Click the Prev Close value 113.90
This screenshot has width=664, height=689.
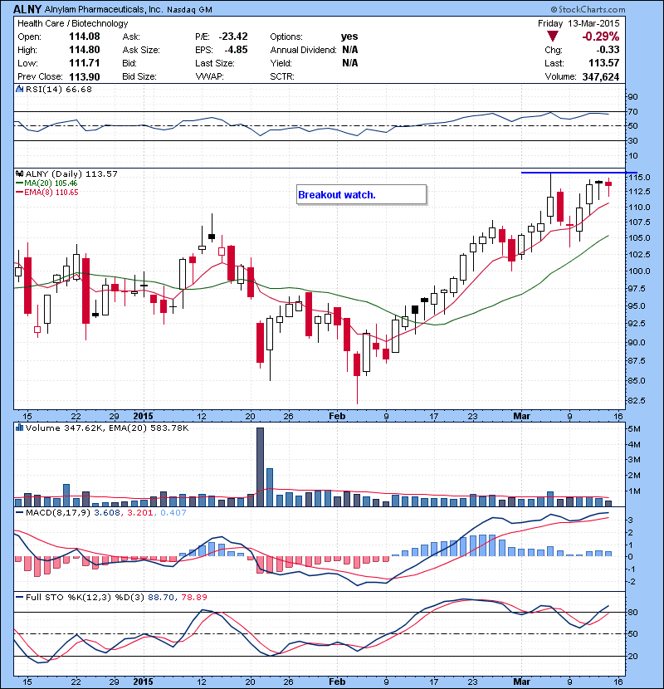pos(85,77)
